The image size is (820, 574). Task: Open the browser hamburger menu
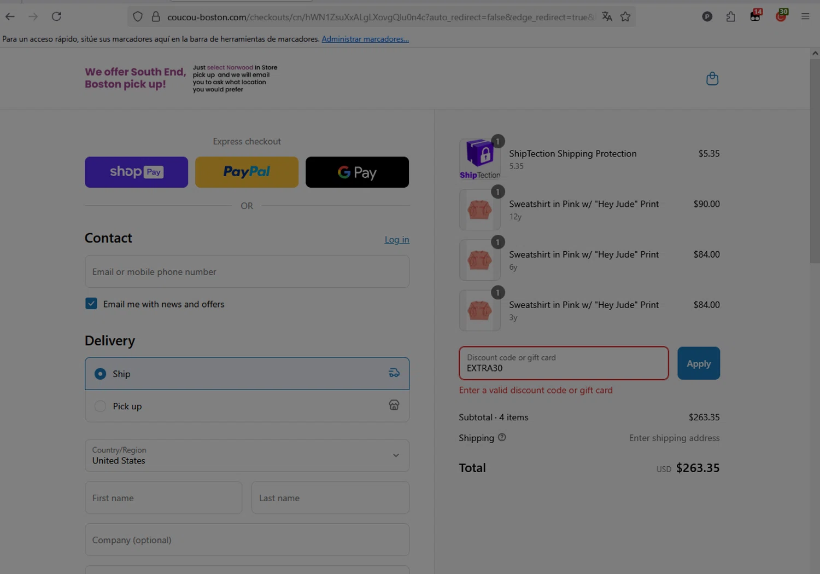[805, 16]
